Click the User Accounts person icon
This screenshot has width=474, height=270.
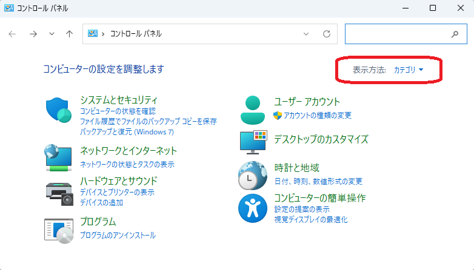(x=253, y=109)
